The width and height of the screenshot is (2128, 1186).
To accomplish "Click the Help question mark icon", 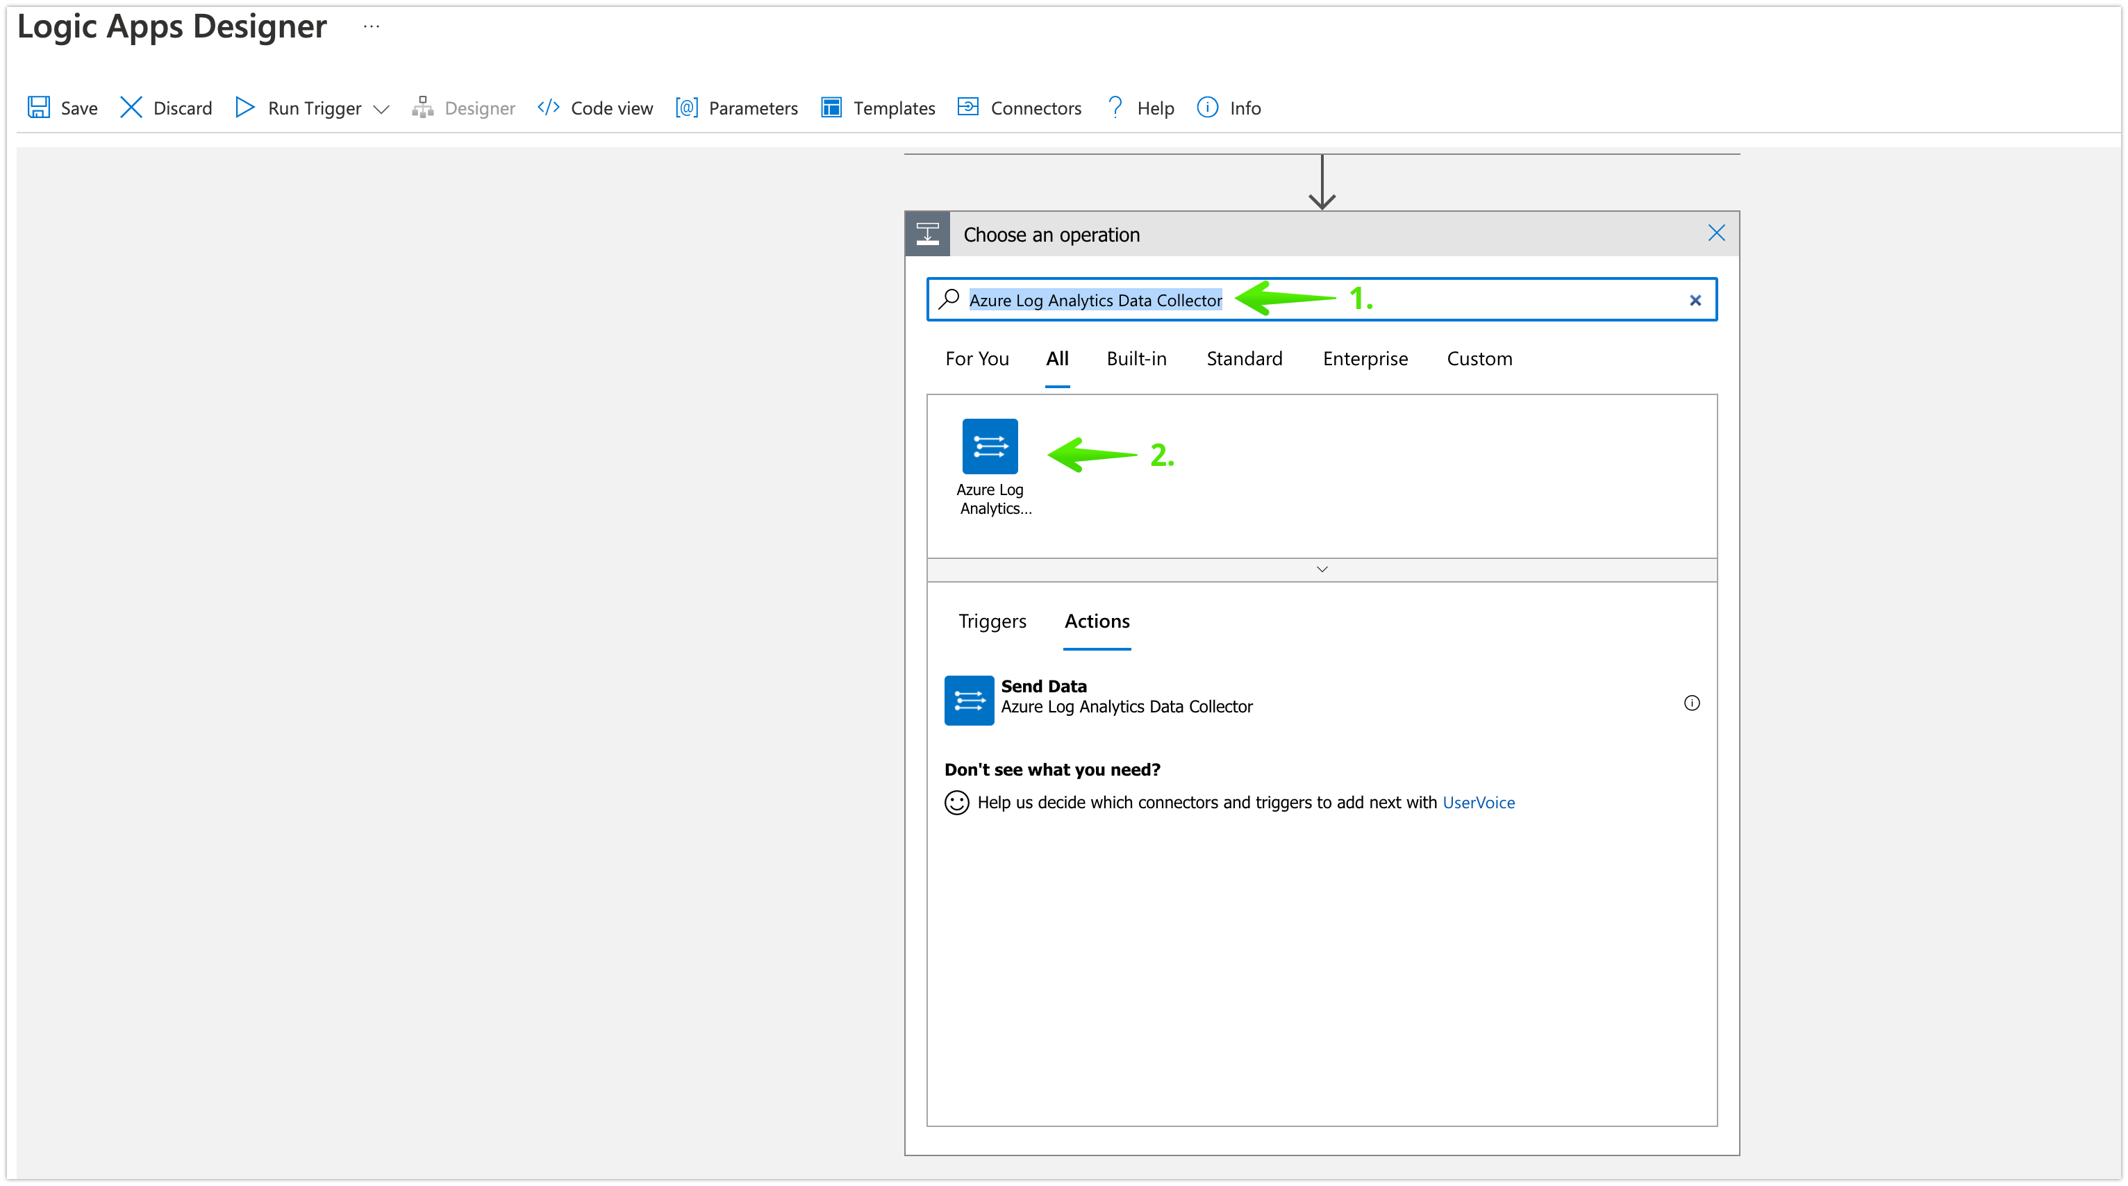I will 1115,108.
